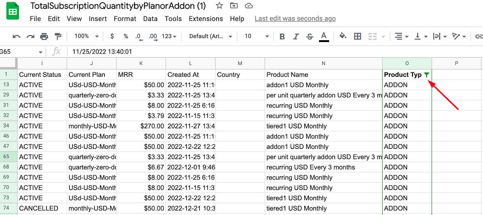Click the Undo arrow icon

point(16,37)
